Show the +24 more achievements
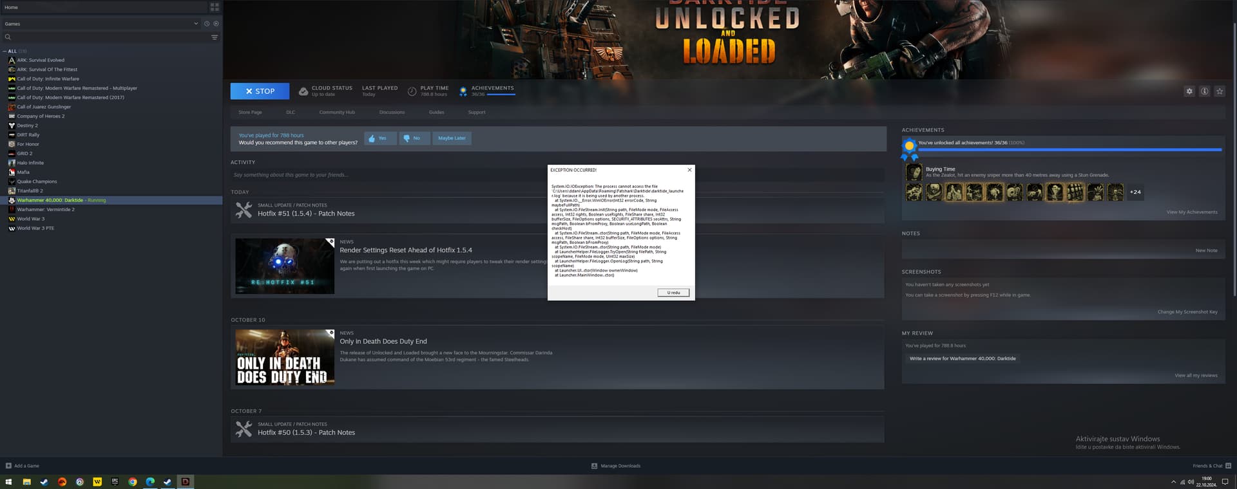1237x489 pixels. pyautogui.click(x=1135, y=192)
